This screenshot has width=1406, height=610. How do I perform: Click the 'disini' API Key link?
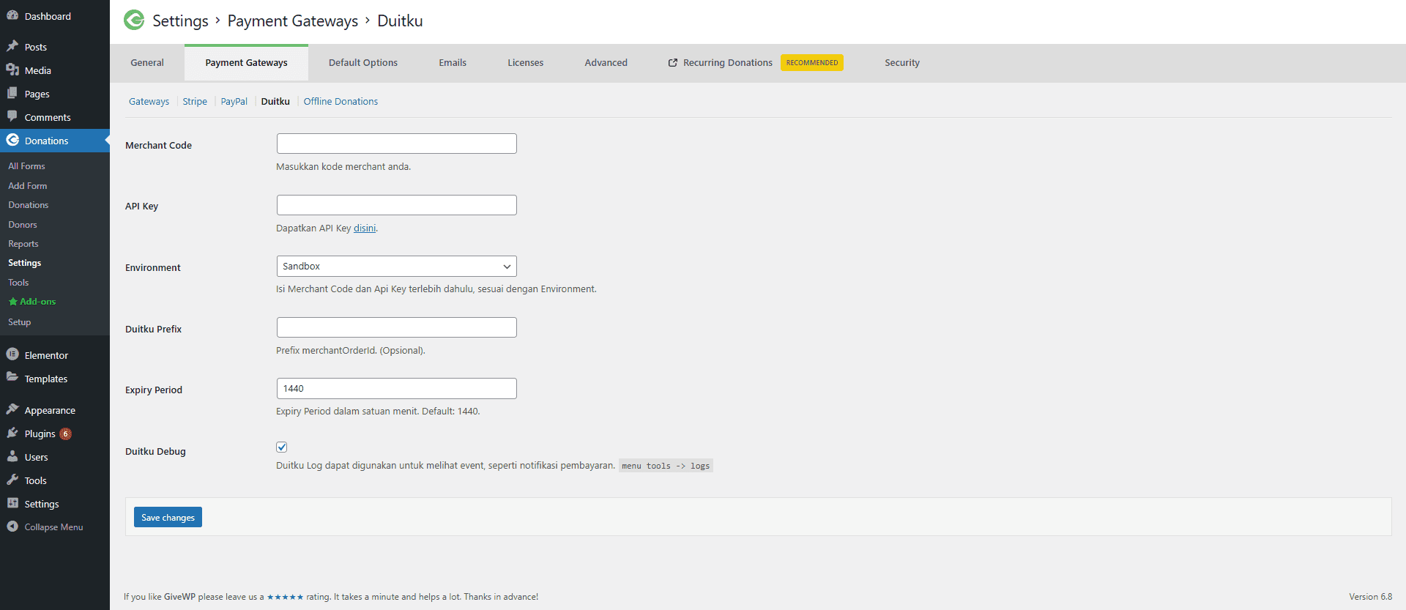click(365, 228)
